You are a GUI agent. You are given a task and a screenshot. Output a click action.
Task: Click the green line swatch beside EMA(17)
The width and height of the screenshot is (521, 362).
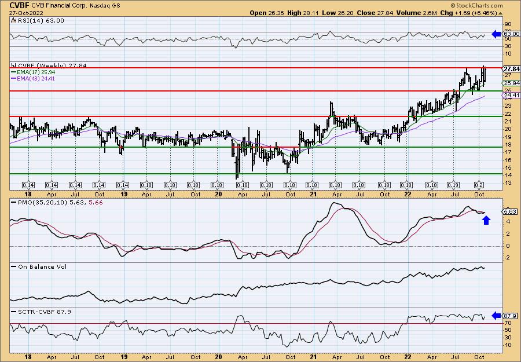click(13, 72)
